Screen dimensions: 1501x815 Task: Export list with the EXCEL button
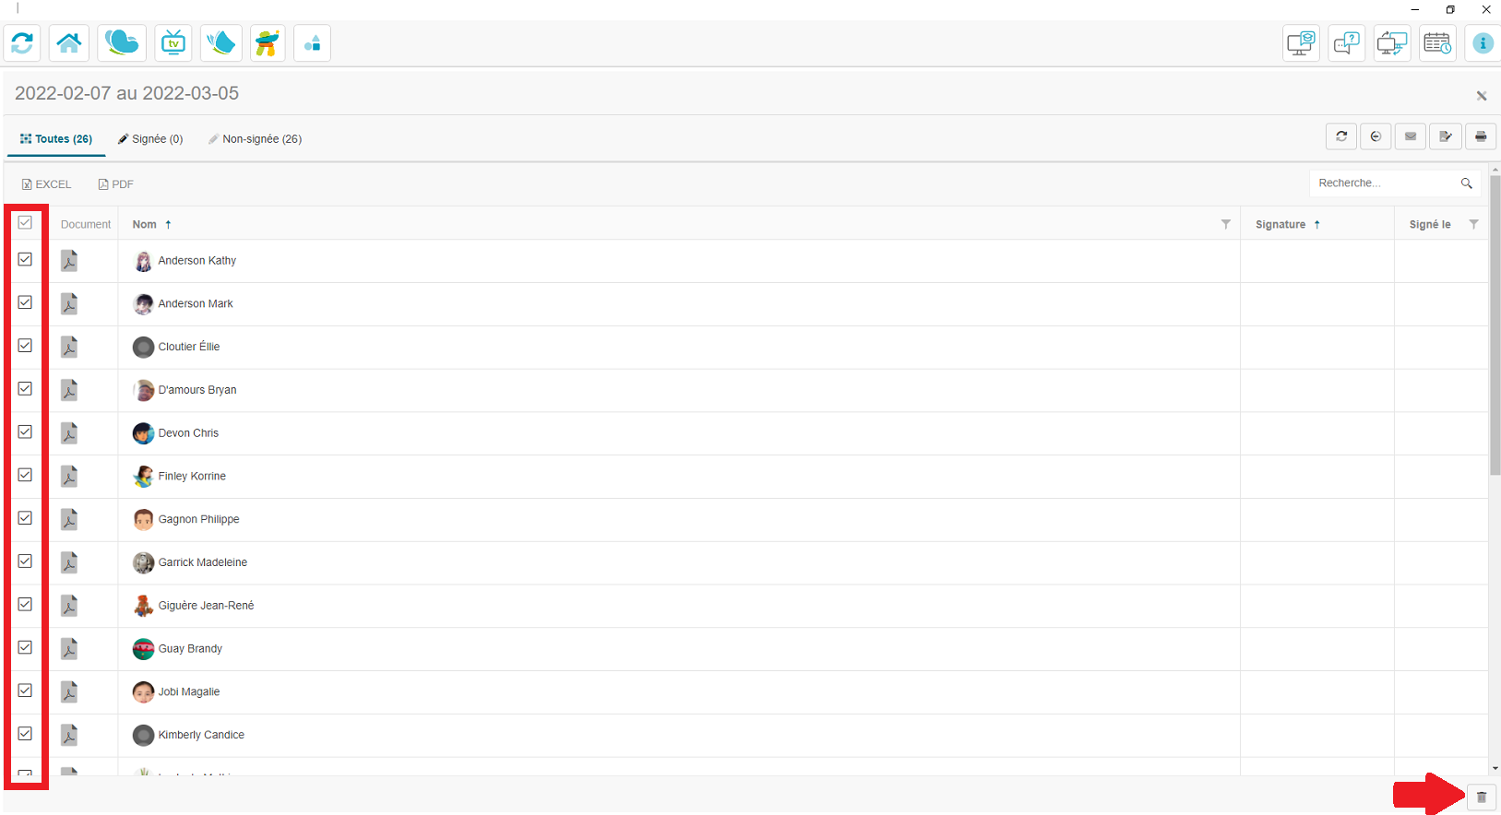(46, 184)
